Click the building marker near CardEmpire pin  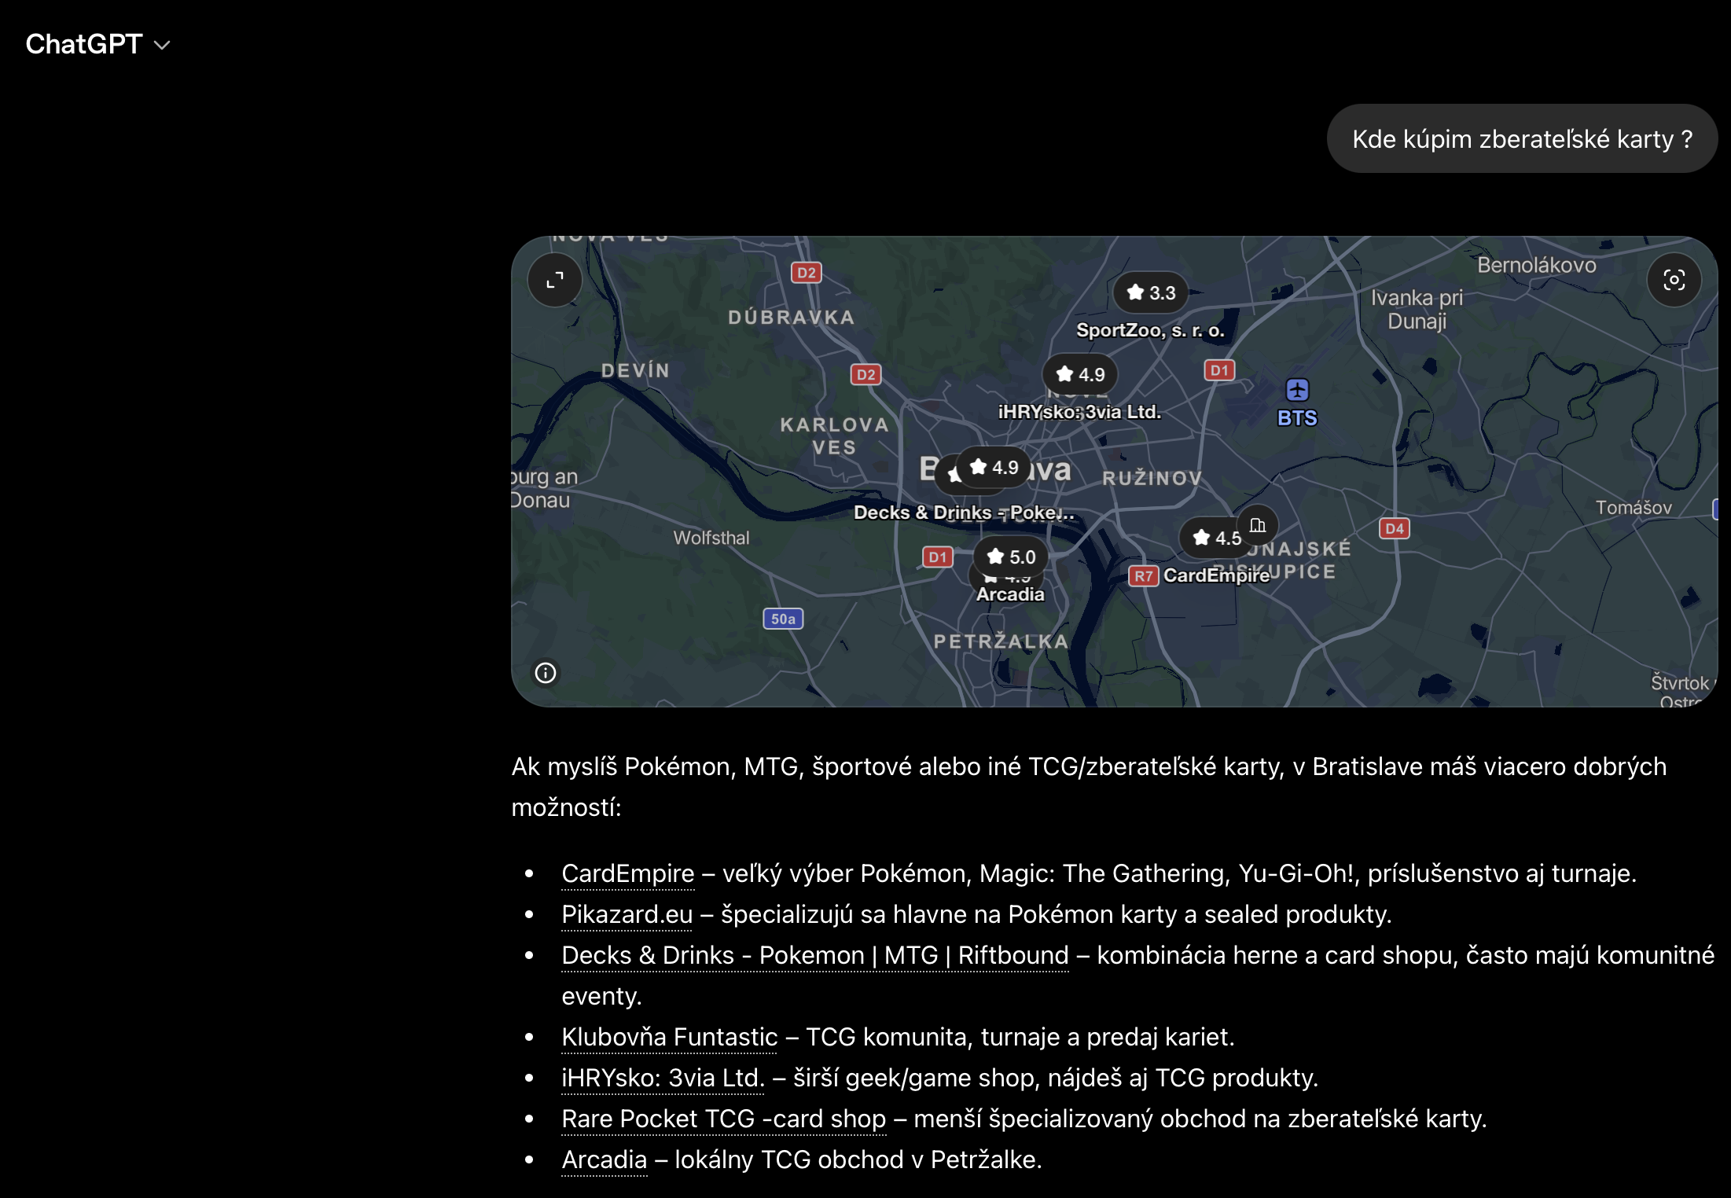pyautogui.click(x=1258, y=525)
